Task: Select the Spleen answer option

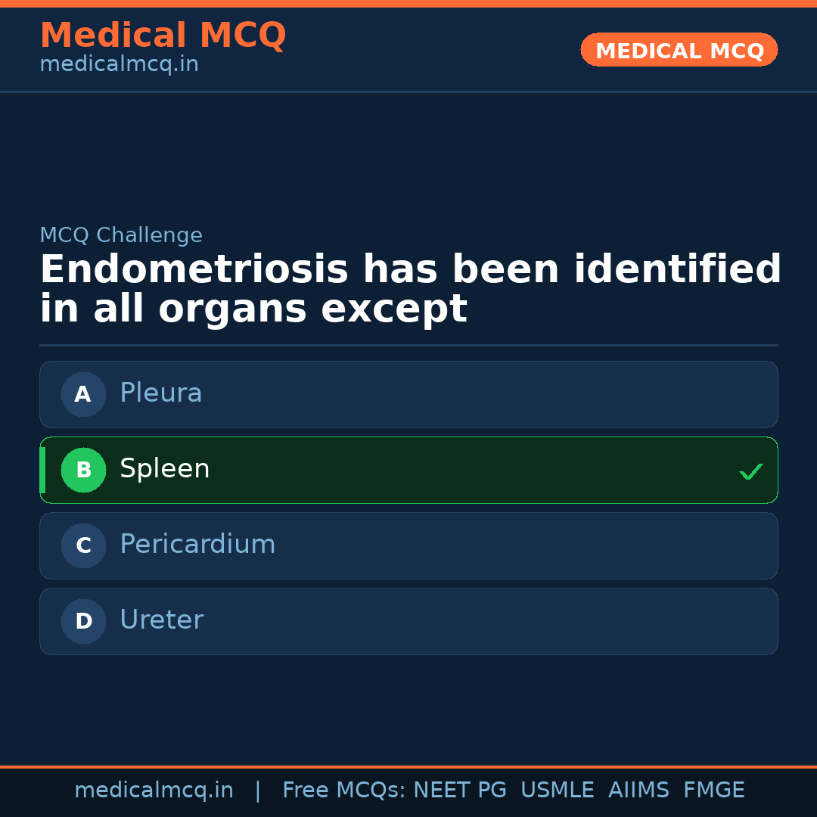Action: point(408,470)
